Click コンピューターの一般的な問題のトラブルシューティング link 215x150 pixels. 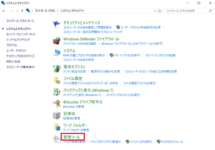[93, 32]
